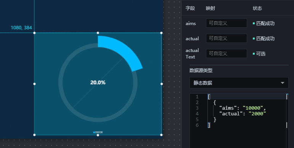Click the green status dot beside aims
Viewport: 294px width, 148px height.
tap(254, 23)
